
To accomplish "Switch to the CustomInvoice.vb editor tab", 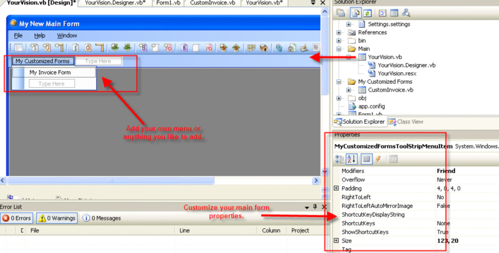I will (213, 3).
